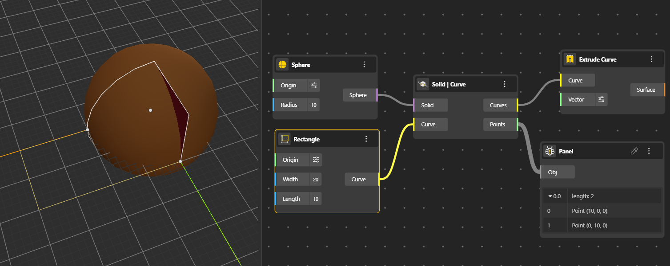Viewport: 670px width, 266px height.
Task: Open Rectangle Origin settings sliders icon
Action: (x=316, y=160)
